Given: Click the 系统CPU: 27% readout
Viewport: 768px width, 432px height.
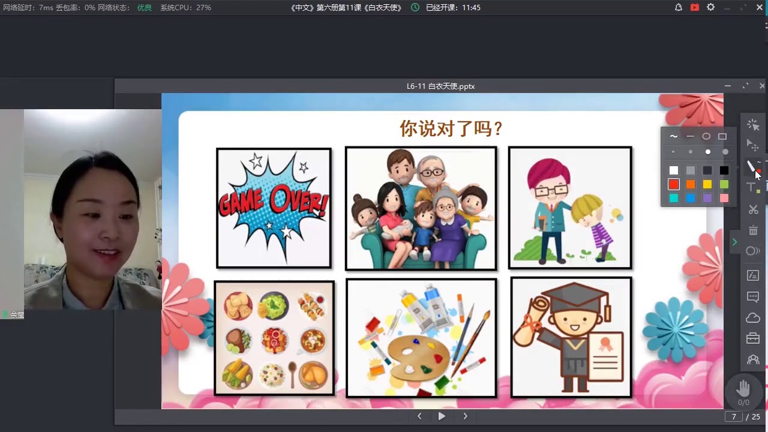Looking at the screenshot, I should coord(185,8).
